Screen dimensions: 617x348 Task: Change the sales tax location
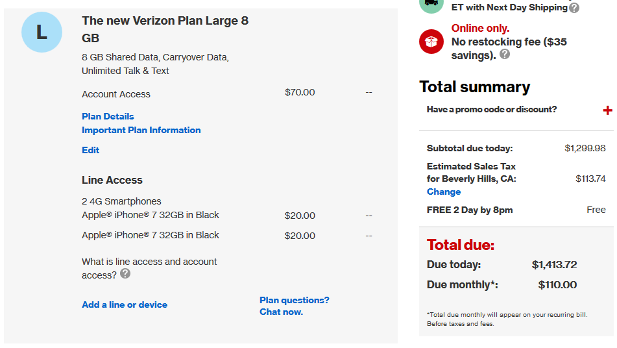click(x=444, y=192)
